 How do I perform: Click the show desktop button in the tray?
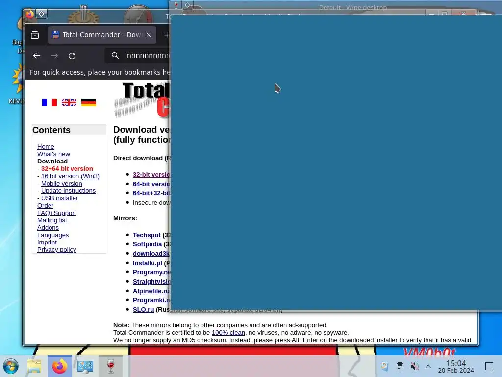pos(489,366)
